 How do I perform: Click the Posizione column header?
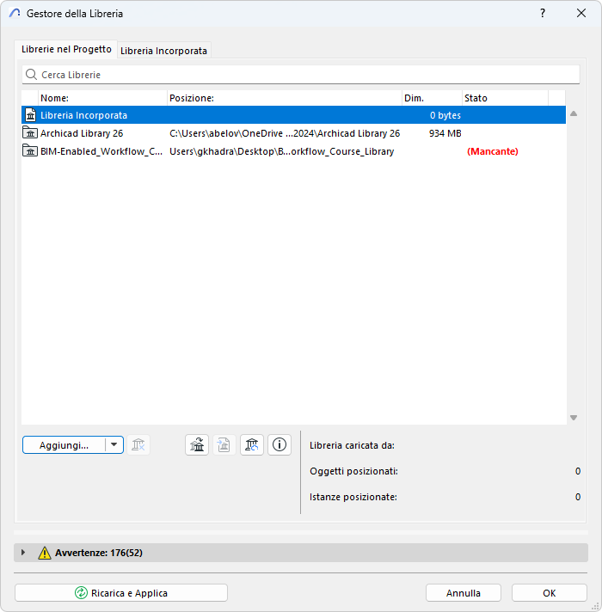click(x=285, y=98)
